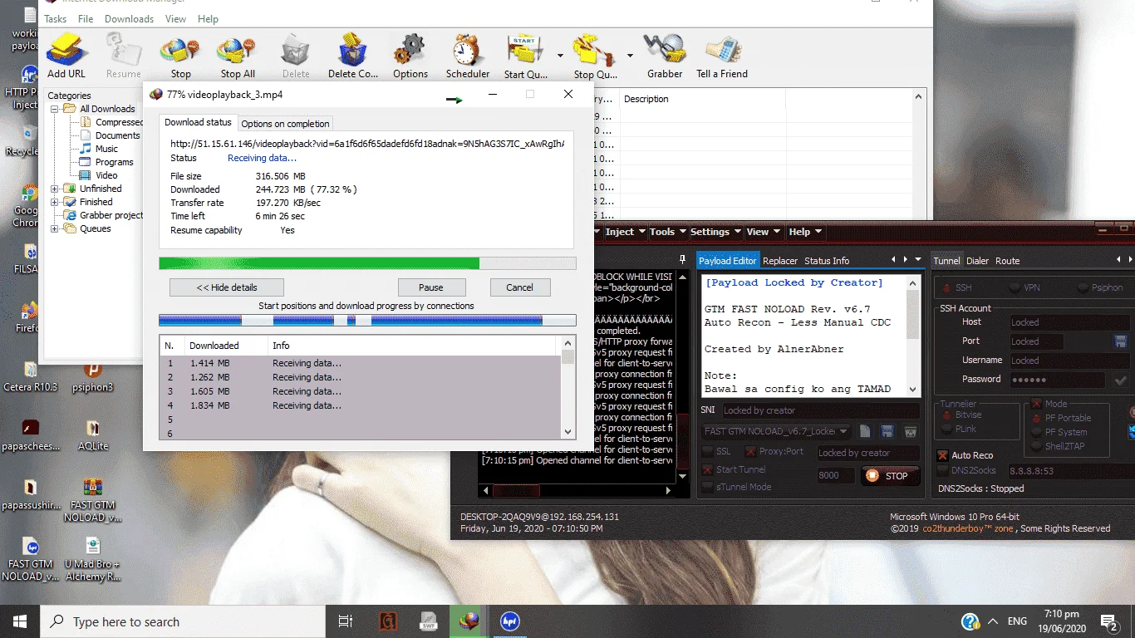This screenshot has width=1135, height=638.
Task: Click the recycle bin icon in injector
Action: (x=910, y=431)
